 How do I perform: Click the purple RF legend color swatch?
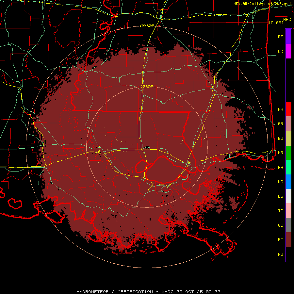pos(288,37)
